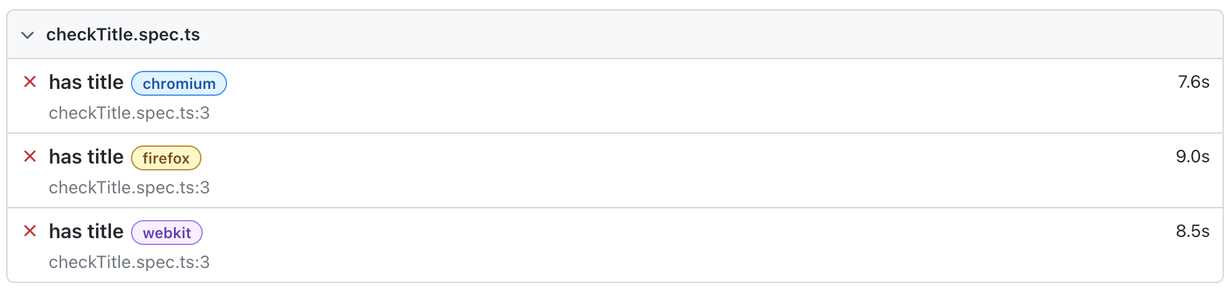The image size is (1230, 291).
Task: Click the checkTitle.spec.ts header title
Action: tap(123, 35)
